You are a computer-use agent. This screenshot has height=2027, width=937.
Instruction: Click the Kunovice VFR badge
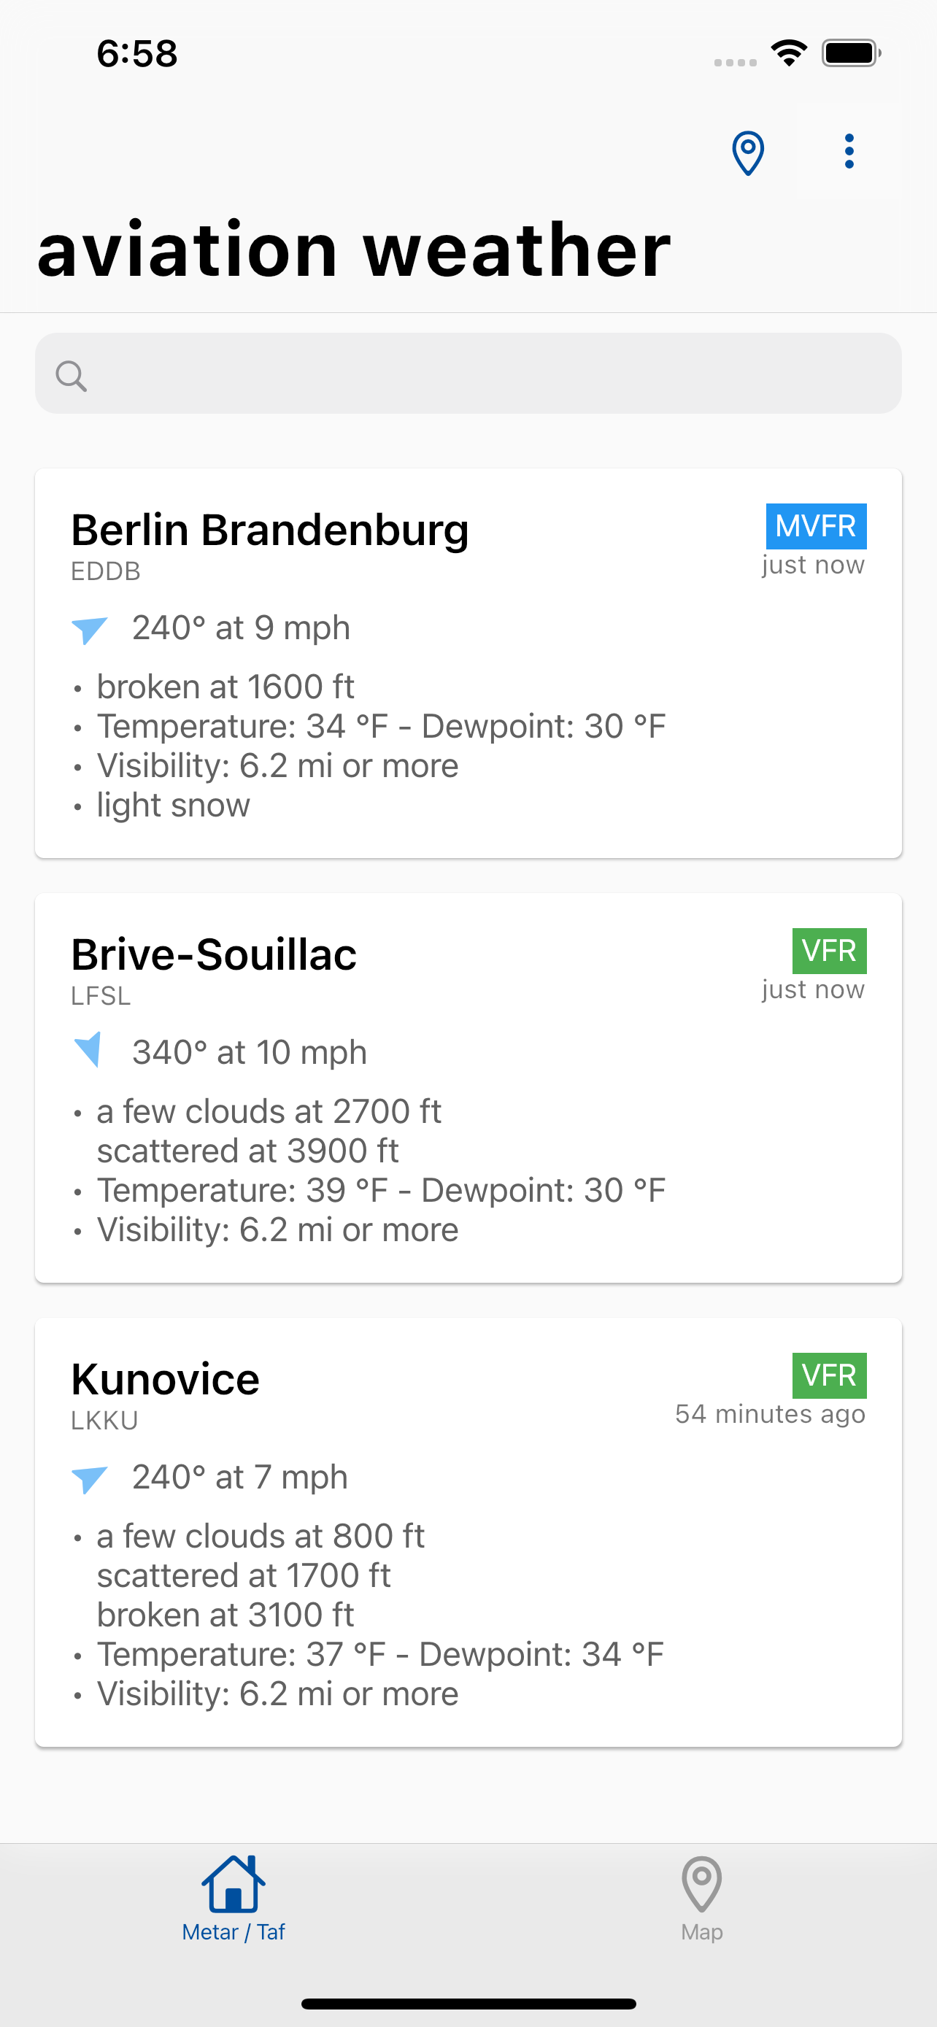click(x=829, y=1375)
